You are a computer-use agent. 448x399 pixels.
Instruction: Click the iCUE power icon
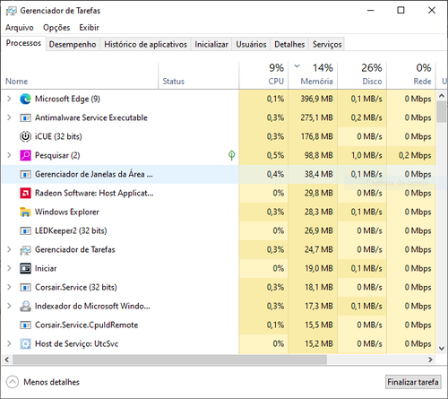25,136
